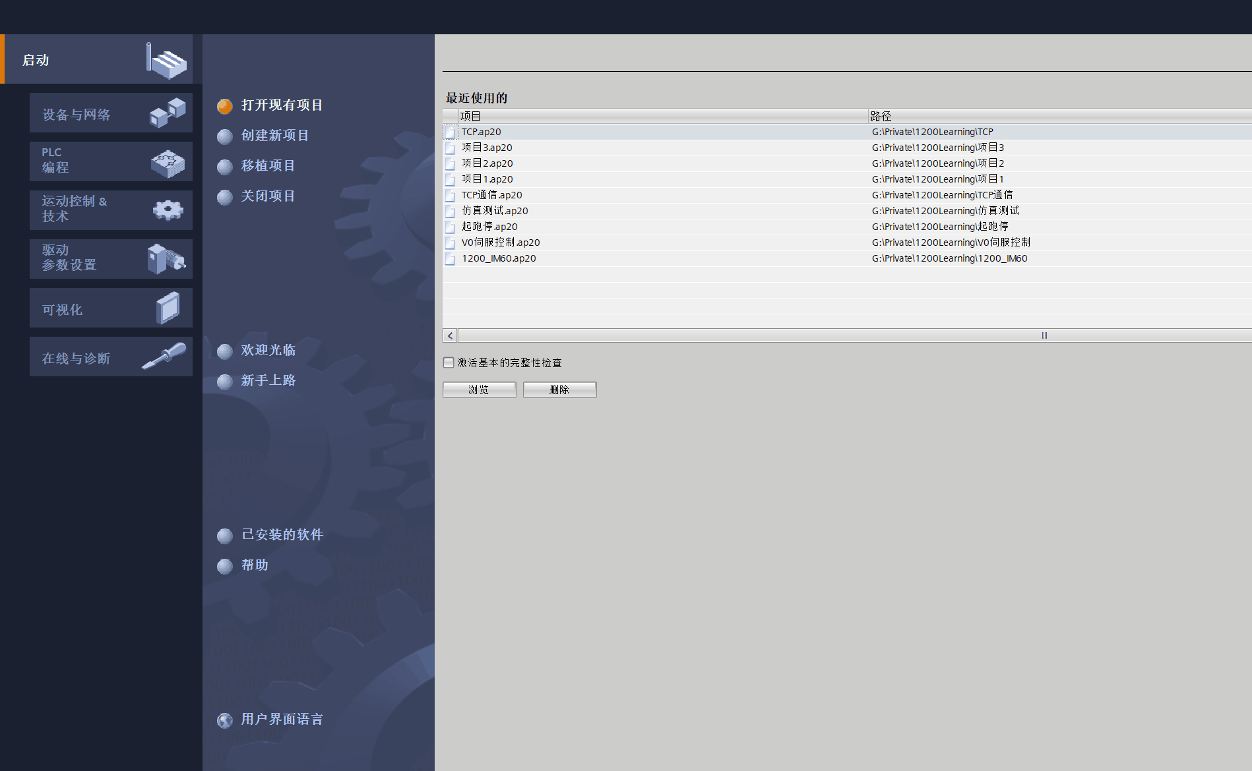Click the 在线与诊断 screwdriver icon

click(164, 356)
